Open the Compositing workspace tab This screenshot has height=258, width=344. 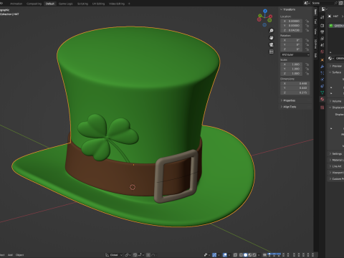[x=34, y=4]
